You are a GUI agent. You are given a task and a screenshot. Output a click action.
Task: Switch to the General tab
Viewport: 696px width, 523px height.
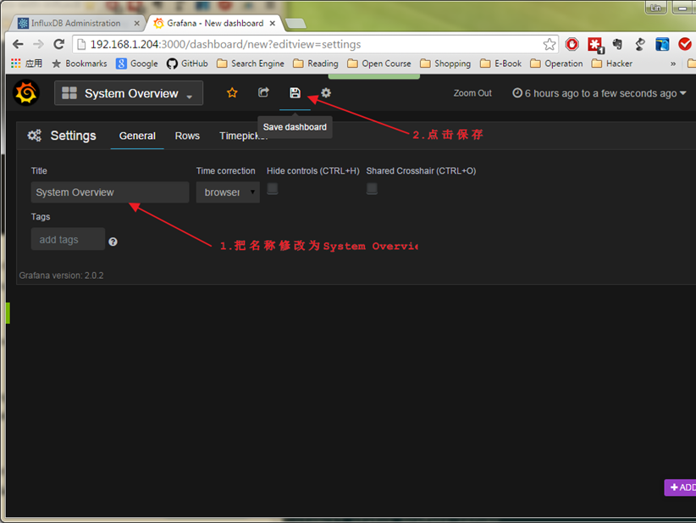[x=137, y=136]
